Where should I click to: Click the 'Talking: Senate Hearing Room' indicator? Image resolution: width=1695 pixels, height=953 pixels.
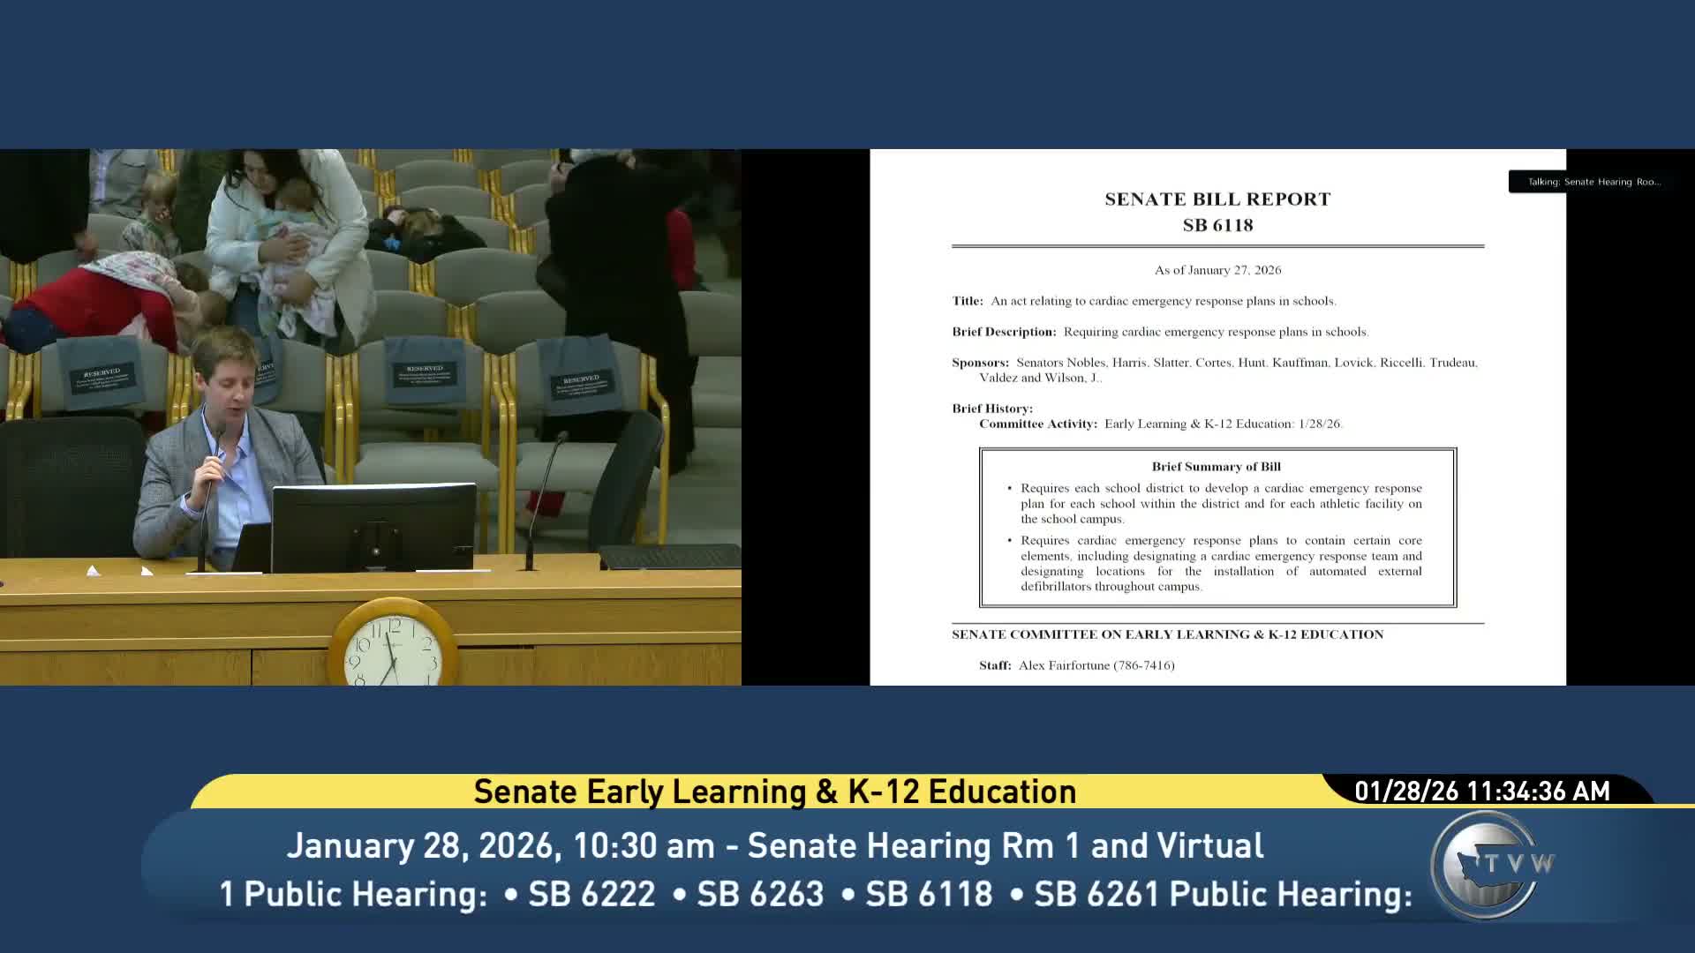1593,182
